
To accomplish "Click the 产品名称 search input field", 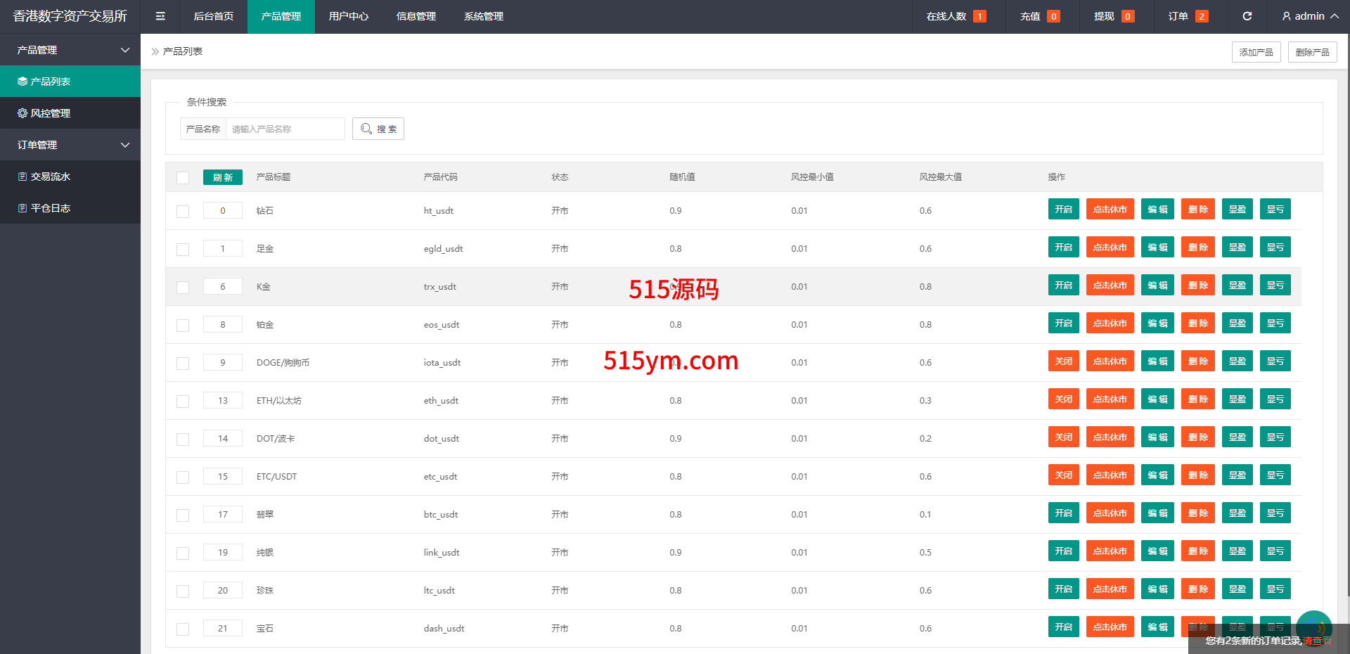I will pos(285,129).
